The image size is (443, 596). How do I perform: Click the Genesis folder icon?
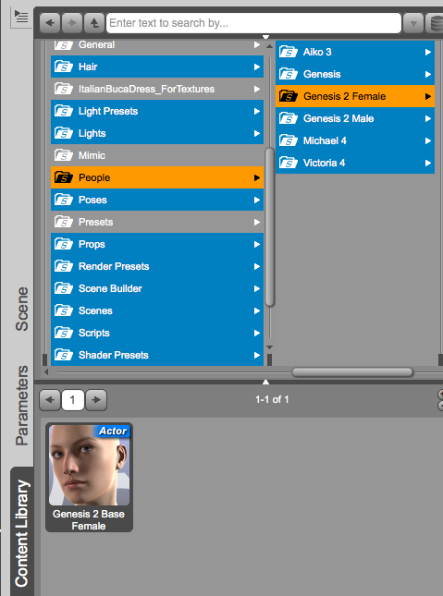289,74
